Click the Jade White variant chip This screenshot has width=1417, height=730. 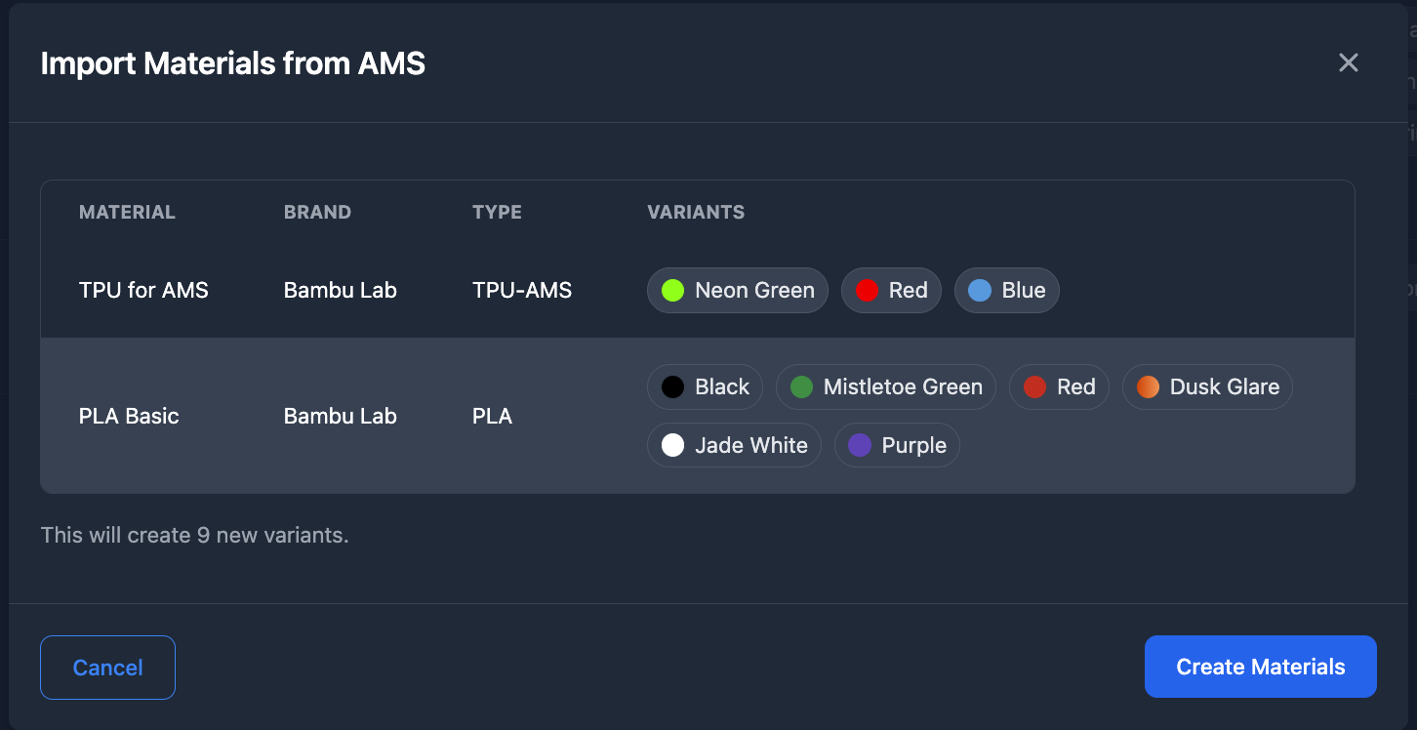click(733, 446)
